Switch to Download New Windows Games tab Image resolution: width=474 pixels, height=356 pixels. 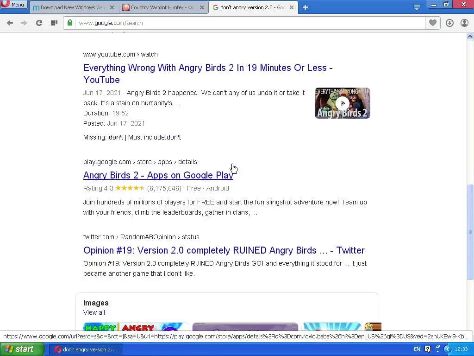74,7
